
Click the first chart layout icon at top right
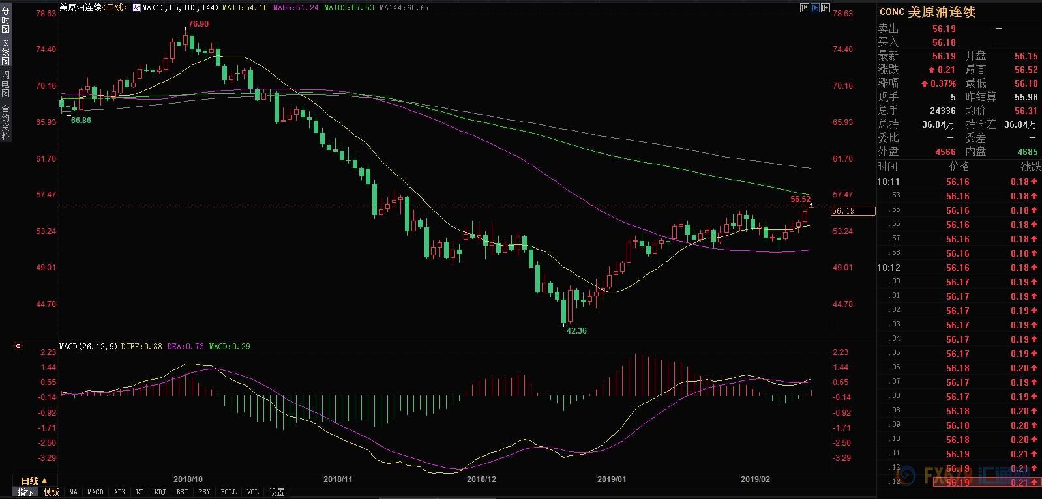[805, 8]
